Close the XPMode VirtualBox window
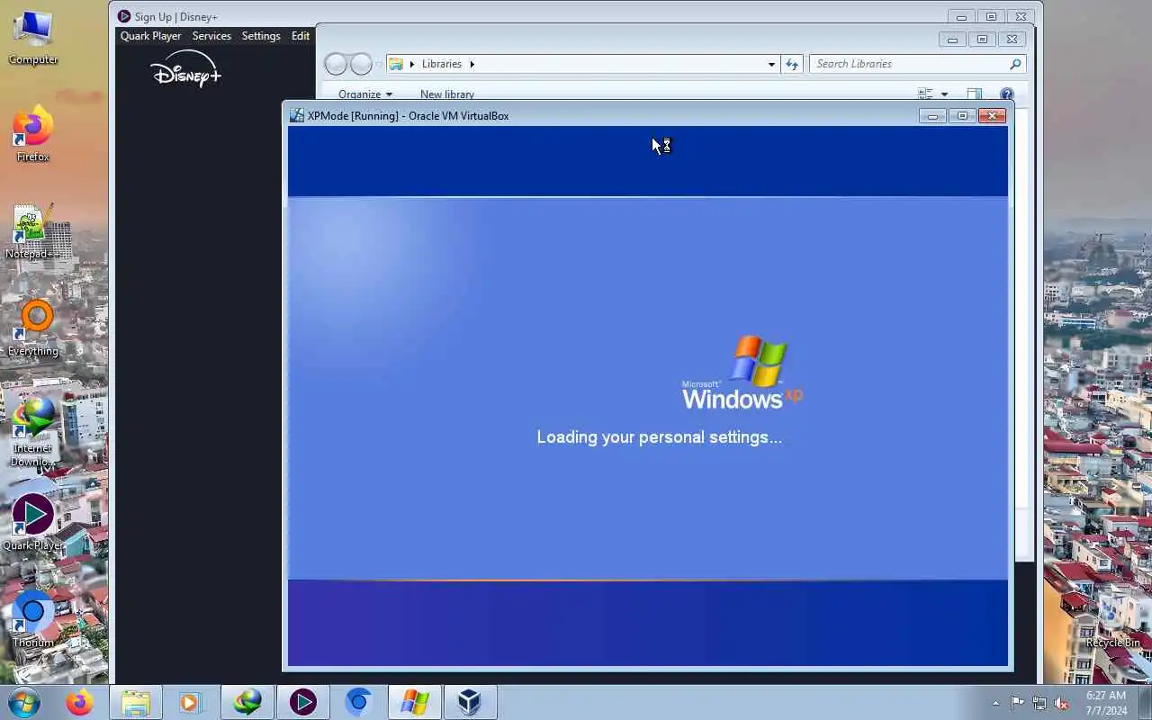 point(992,115)
